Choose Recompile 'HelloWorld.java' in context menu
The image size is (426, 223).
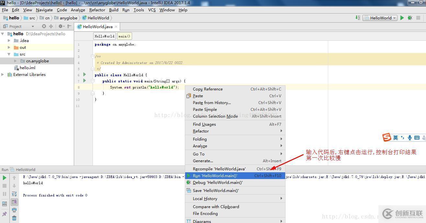coord(235,169)
